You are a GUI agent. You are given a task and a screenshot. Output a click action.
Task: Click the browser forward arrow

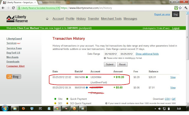(x=8, y=8)
